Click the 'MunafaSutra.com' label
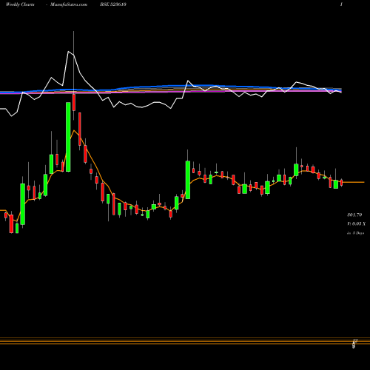The height and width of the screenshot is (370, 370). pyautogui.click(x=69, y=4)
